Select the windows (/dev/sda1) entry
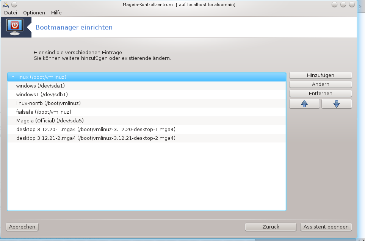 pos(147,86)
